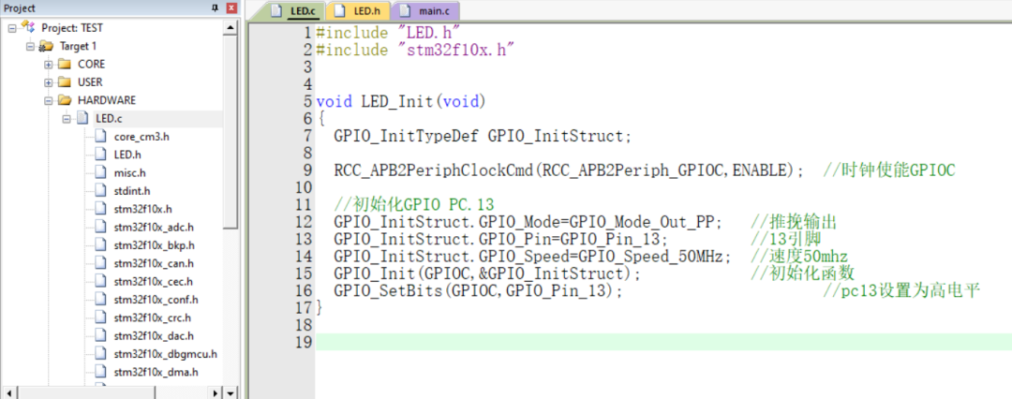The width and height of the screenshot is (1012, 399).
Task: Click the project tree scroll-down arrow
Action: pos(231,392)
